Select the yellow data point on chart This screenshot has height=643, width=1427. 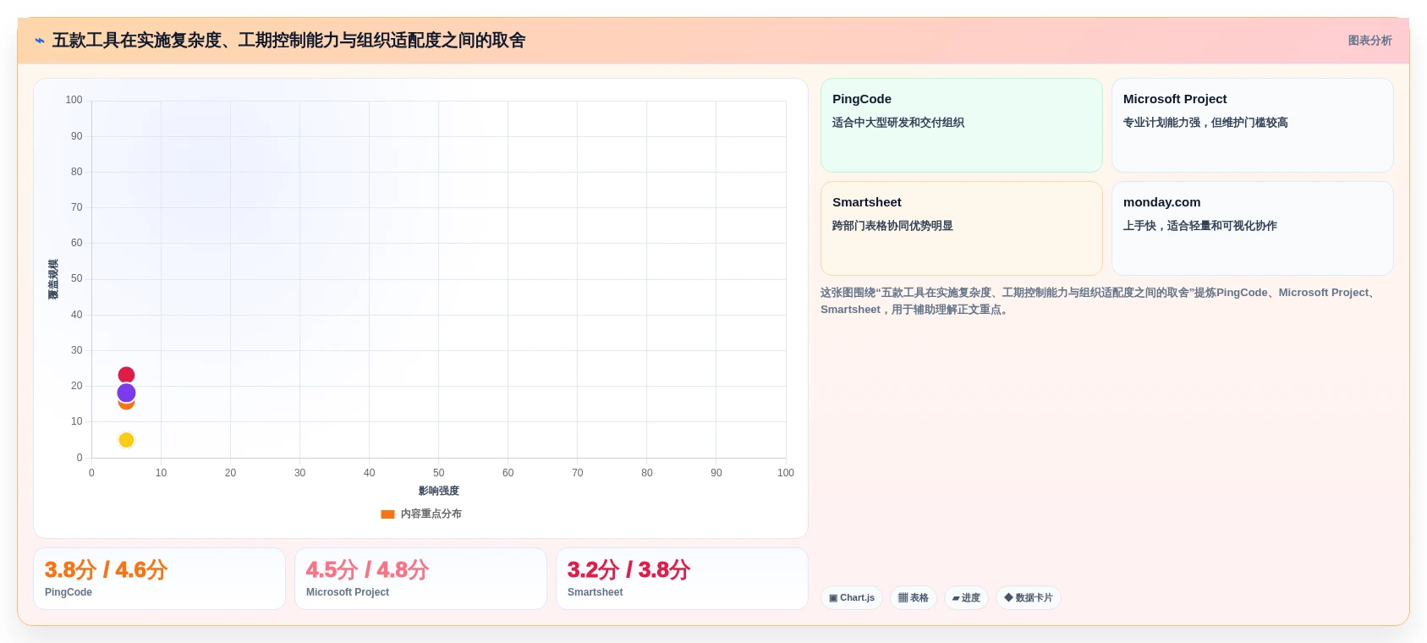point(126,440)
